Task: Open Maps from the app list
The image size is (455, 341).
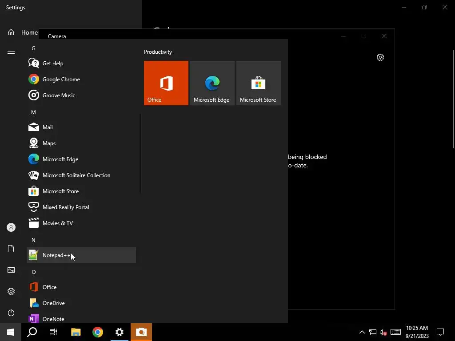Action: 81,143
